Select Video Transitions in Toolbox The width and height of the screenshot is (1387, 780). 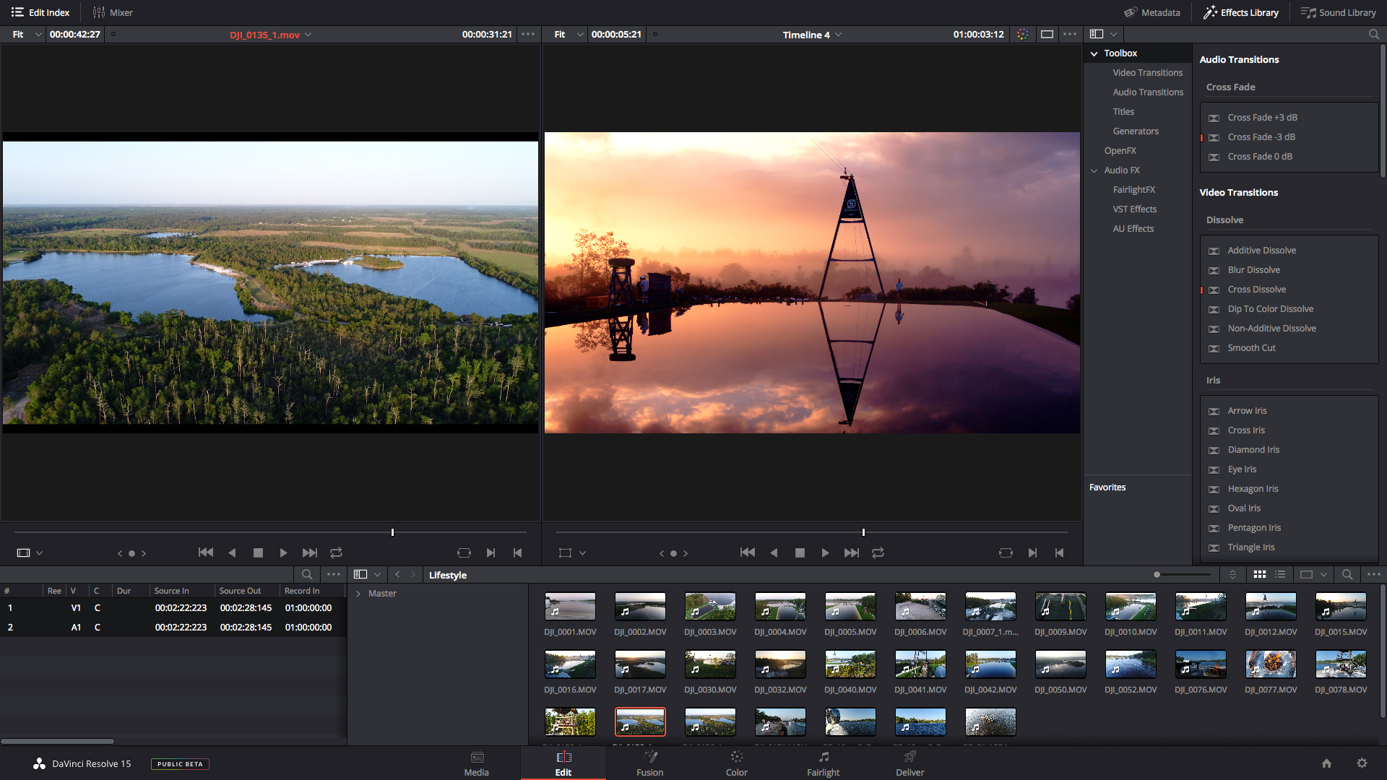point(1147,73)
